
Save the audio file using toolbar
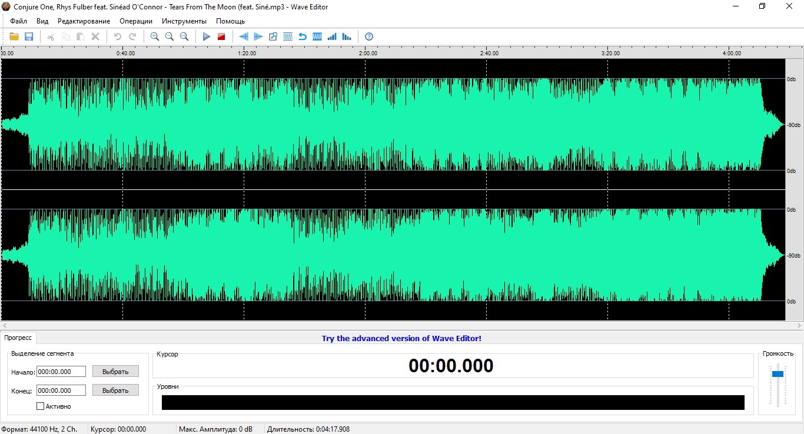[29, 36]
